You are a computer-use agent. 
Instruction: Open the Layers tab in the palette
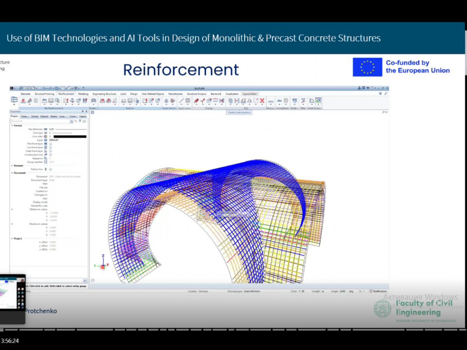[83, 116]
